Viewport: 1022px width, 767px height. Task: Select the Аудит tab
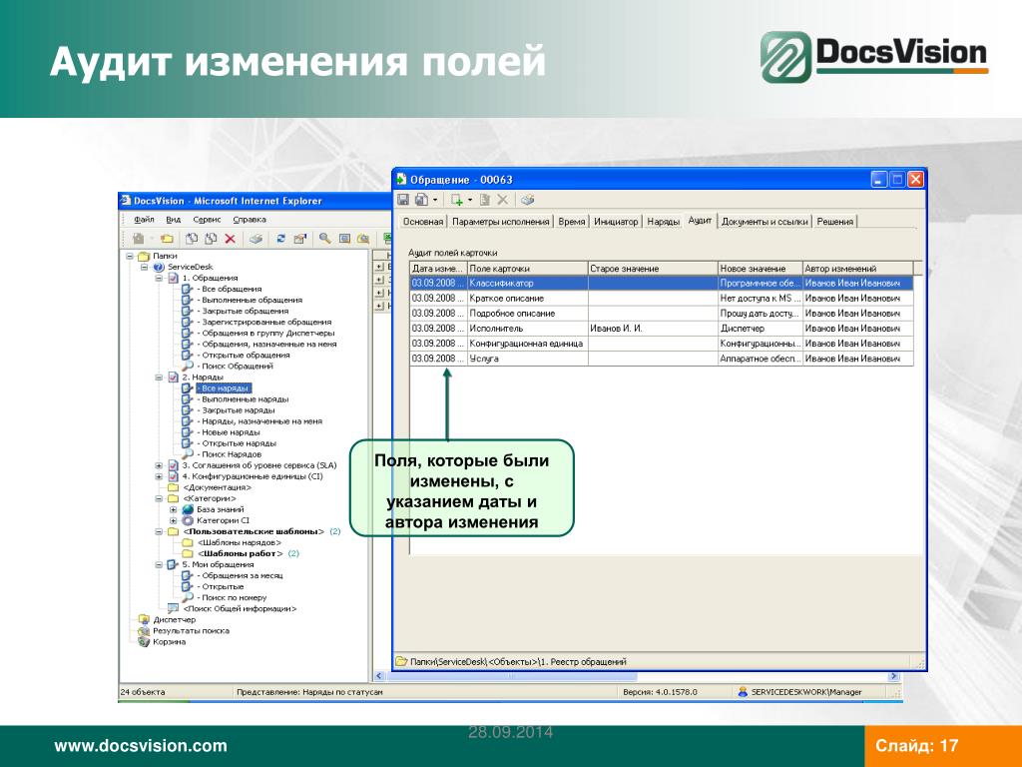tap(700, 221)
